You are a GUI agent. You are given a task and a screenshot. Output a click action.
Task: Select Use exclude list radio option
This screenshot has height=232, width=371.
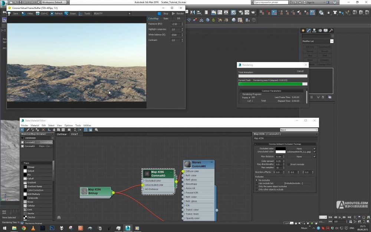point(257,183)
